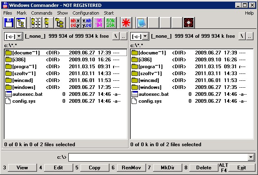
Task: Select the full file details view icon
Action: (48, 23)
